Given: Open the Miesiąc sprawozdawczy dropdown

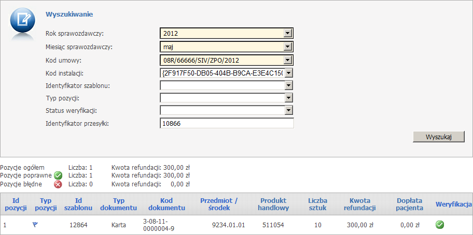Looking at the screenshot, I should click(x=288, y=47).
